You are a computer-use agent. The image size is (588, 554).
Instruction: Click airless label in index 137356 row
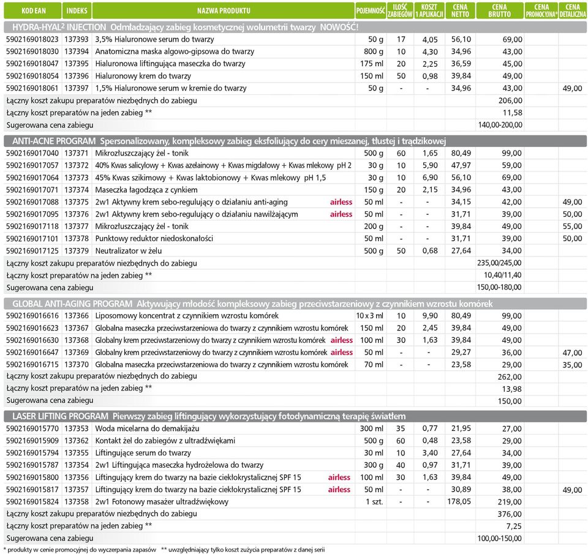(x=339, y=477)
